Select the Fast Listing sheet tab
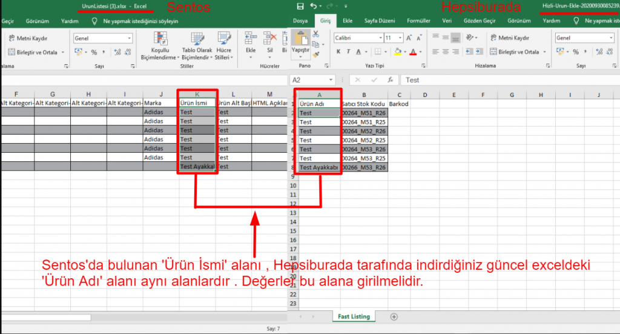Image resolution: width=620 pixels, height=334 pixels. [354, 316]
